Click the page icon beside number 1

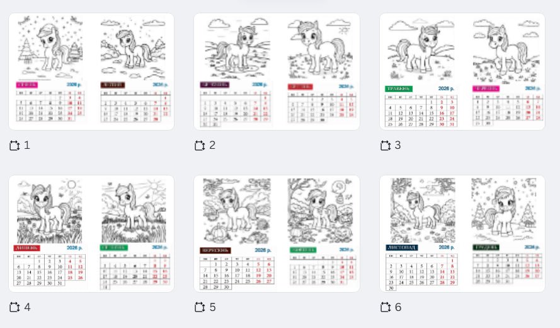14,146
